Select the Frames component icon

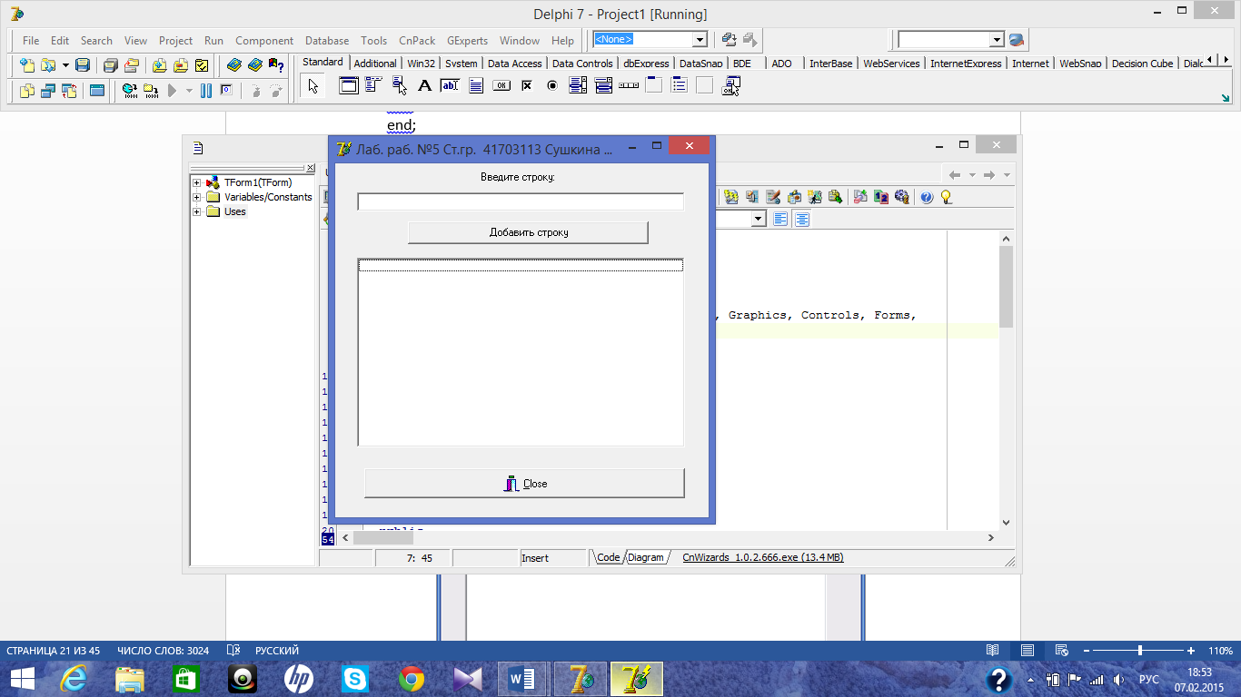tap(348, 86)
